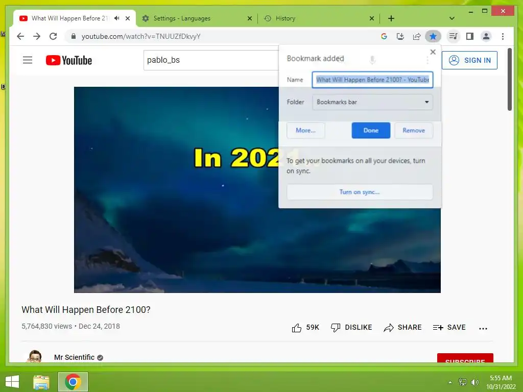Click Done in the bookmark dialog
The height and width of the screenshot is (392, 523).
point(371,130)
